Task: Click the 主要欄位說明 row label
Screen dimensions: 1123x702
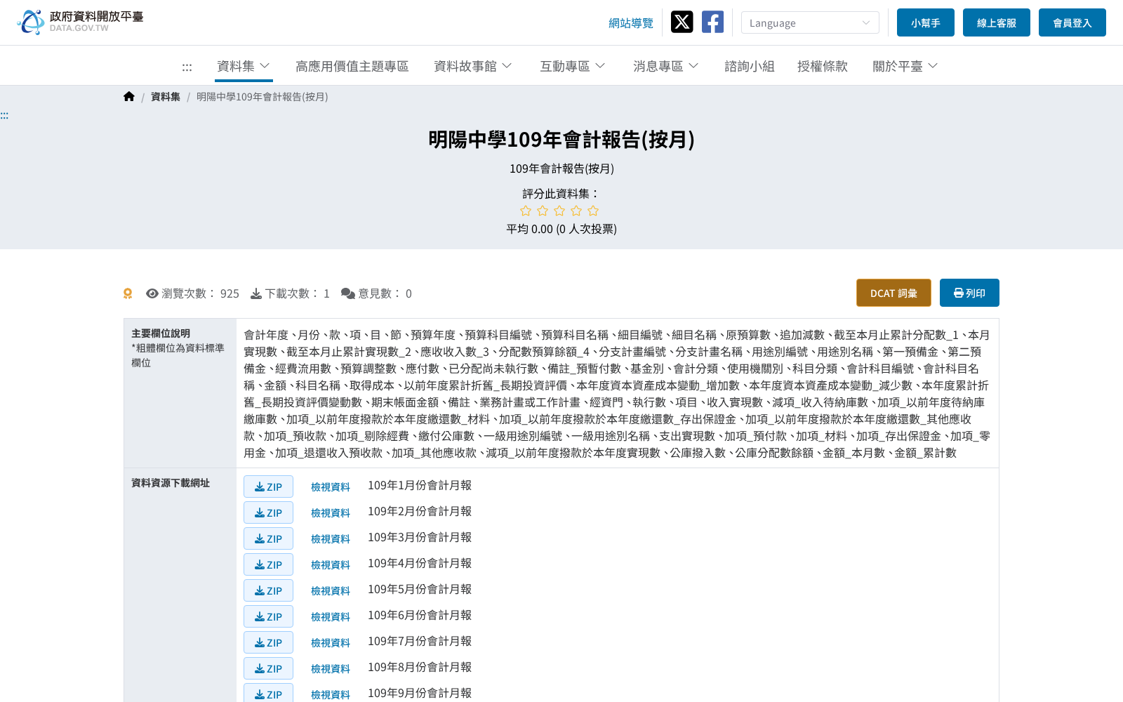Action: [161, 333]
